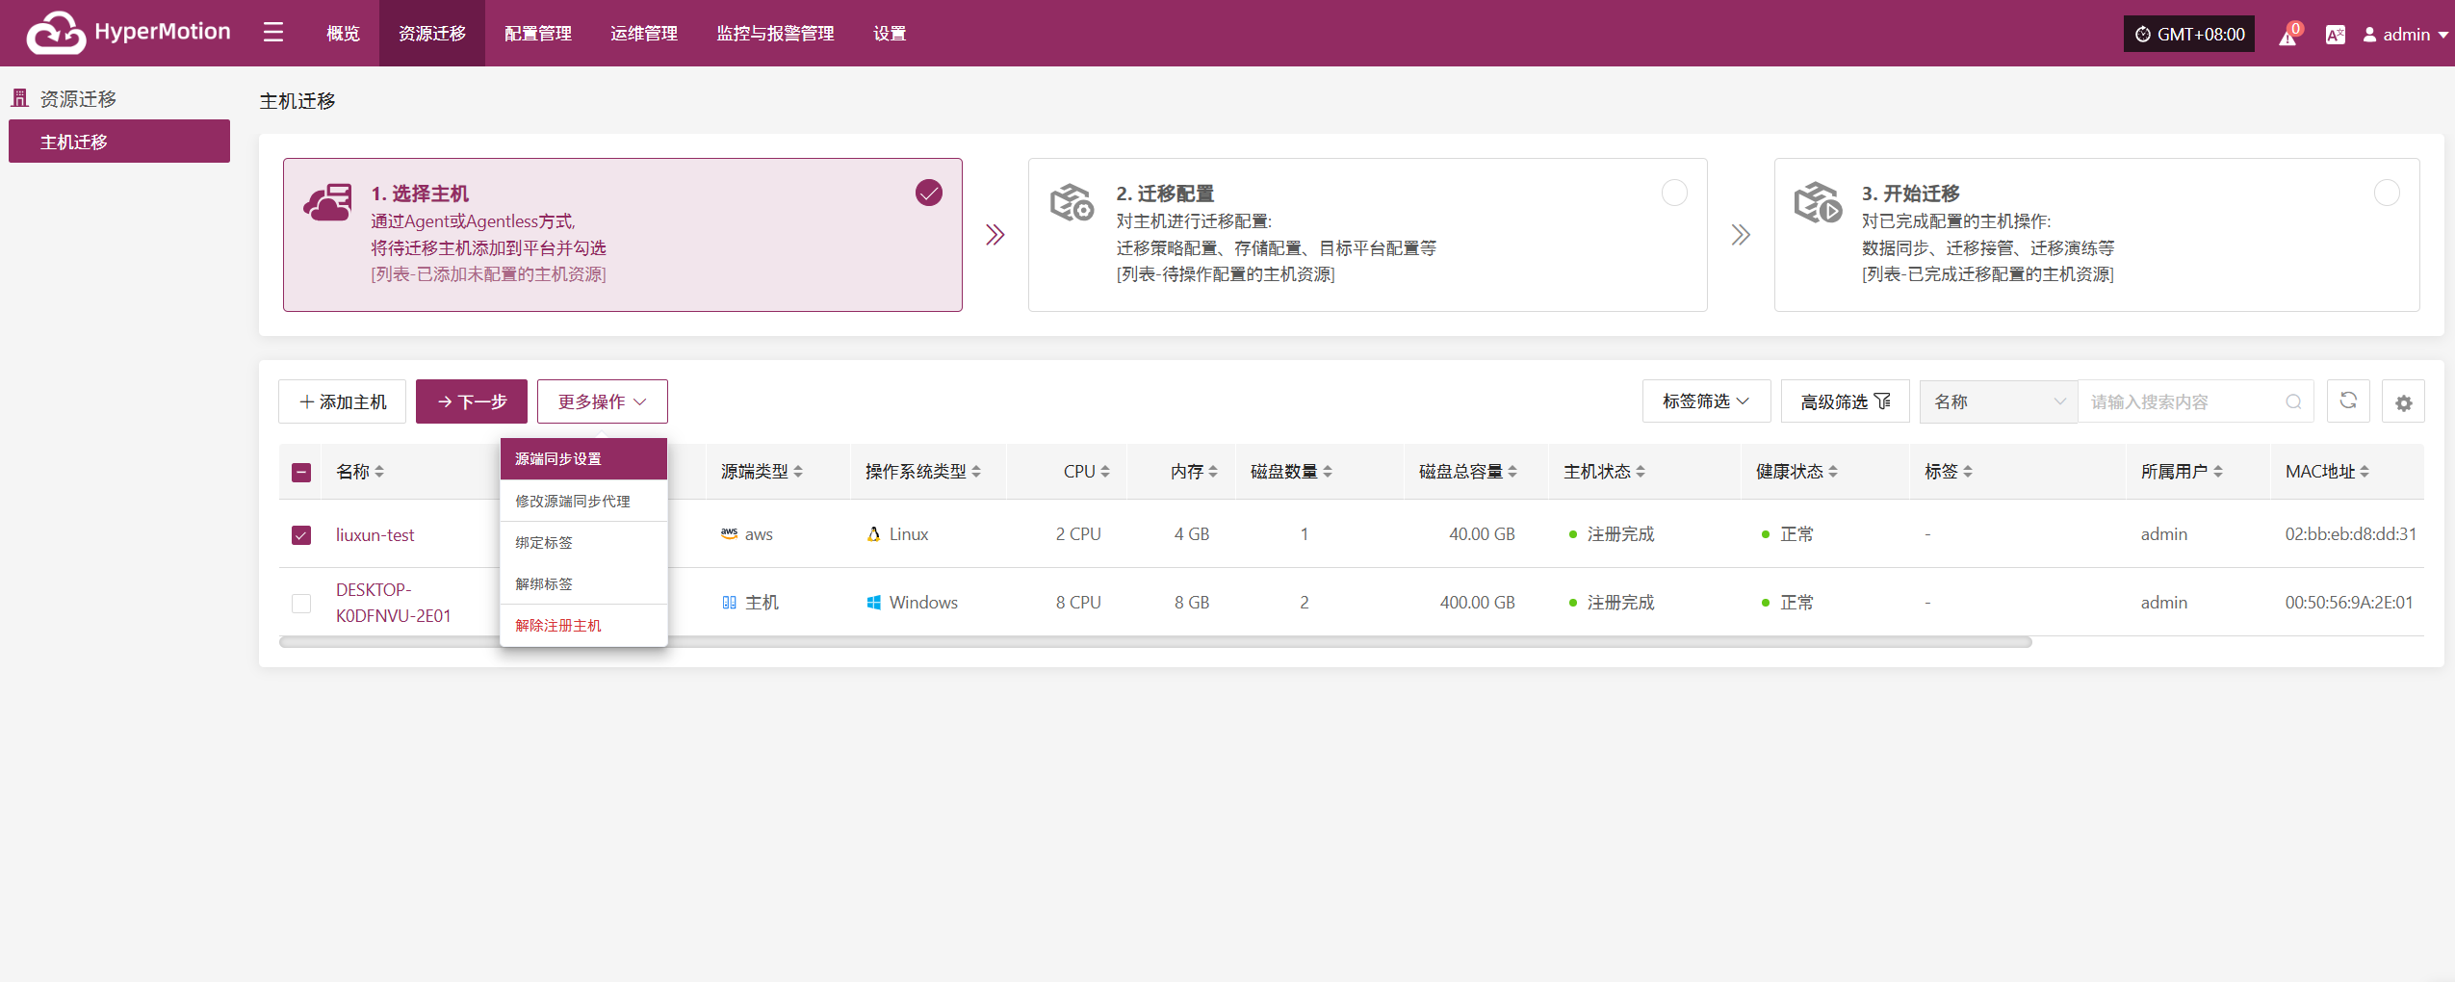Open the 名称 search field selector
The image size is (2455, 982).
(1999, 401)
